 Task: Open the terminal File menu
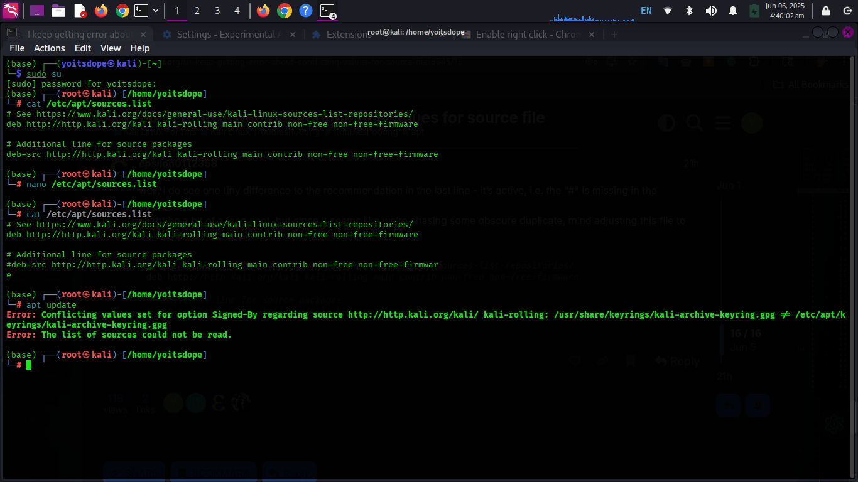17,48
